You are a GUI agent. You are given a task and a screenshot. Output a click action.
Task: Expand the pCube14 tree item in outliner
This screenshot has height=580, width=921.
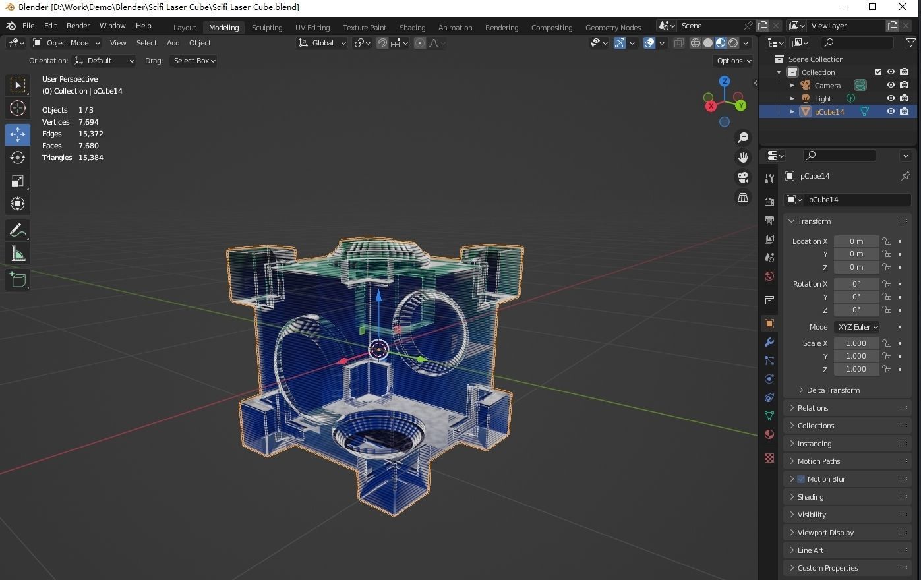(792, 112)
